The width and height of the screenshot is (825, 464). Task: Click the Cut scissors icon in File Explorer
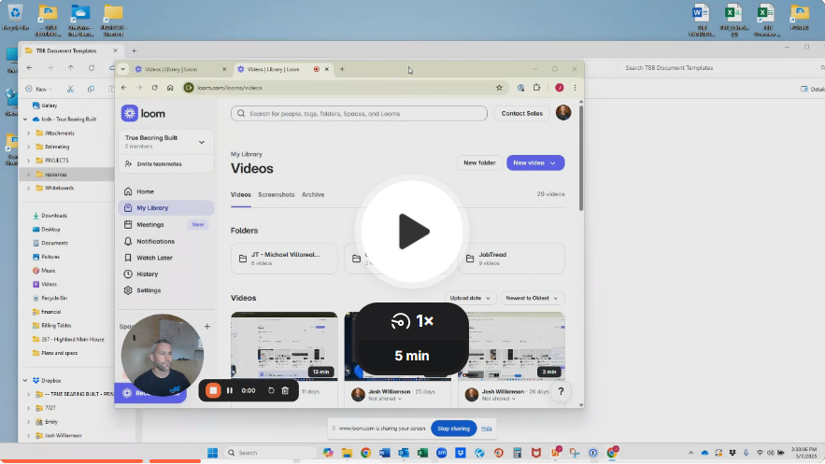pos(70,89)
